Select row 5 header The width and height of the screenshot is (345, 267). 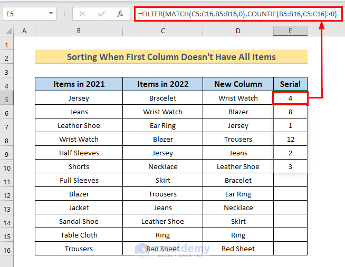click(7, 98)
